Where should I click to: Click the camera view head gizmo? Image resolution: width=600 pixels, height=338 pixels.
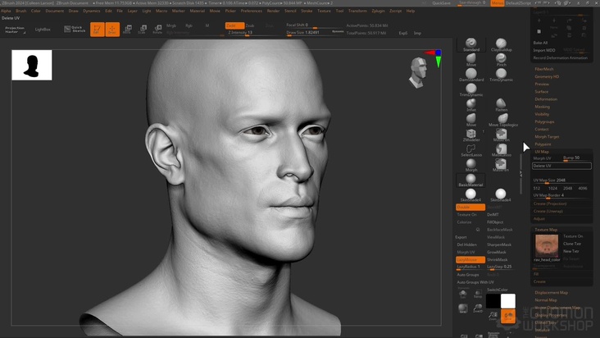click(x=418, y=72)
